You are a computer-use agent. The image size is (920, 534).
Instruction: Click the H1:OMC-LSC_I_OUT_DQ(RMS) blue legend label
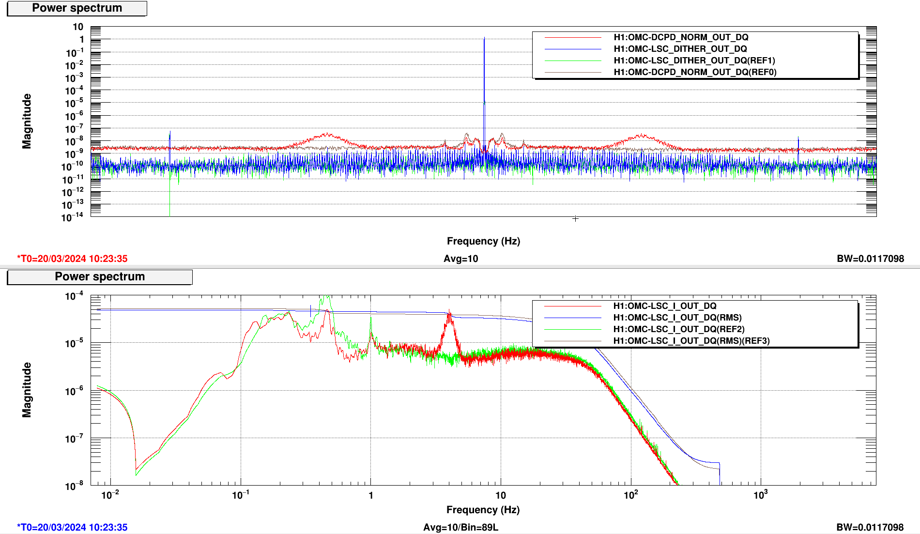click(x=677, y=318)
